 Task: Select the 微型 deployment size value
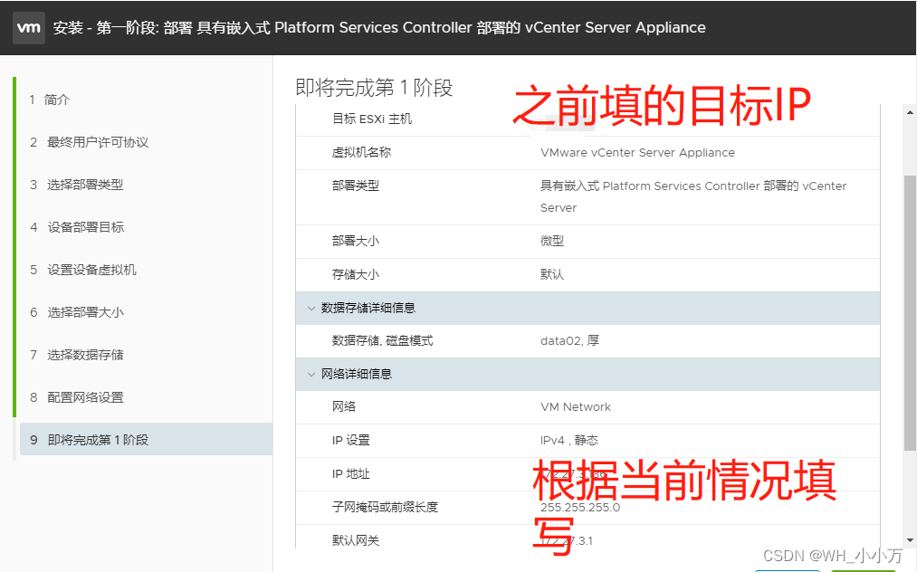click(552, 241)
